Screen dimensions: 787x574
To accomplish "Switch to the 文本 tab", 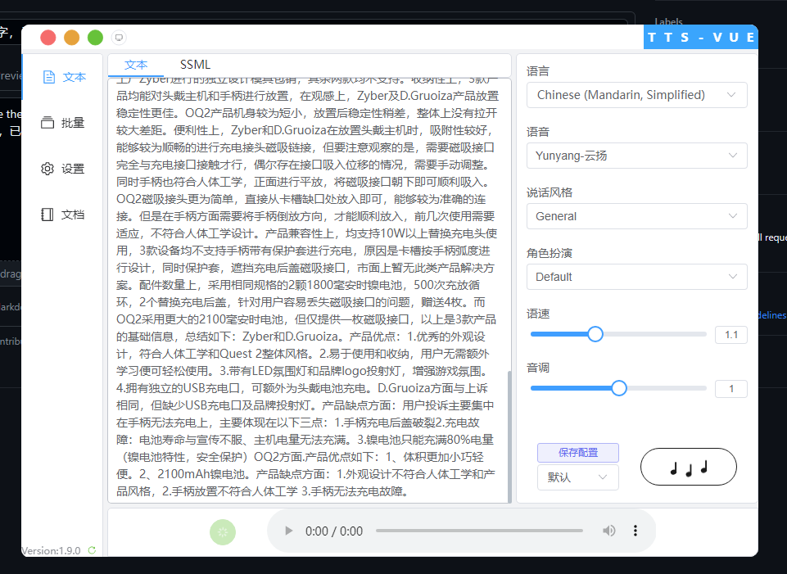I will pyautogui.click(x=136, y=64).
